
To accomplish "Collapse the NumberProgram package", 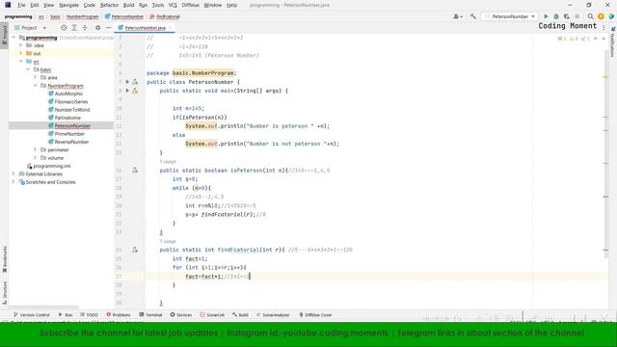I will tap(35, 86).
